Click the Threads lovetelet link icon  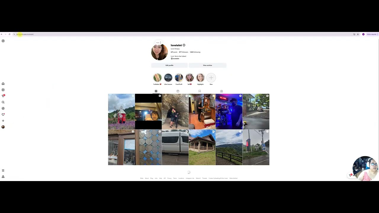(175, 59)
